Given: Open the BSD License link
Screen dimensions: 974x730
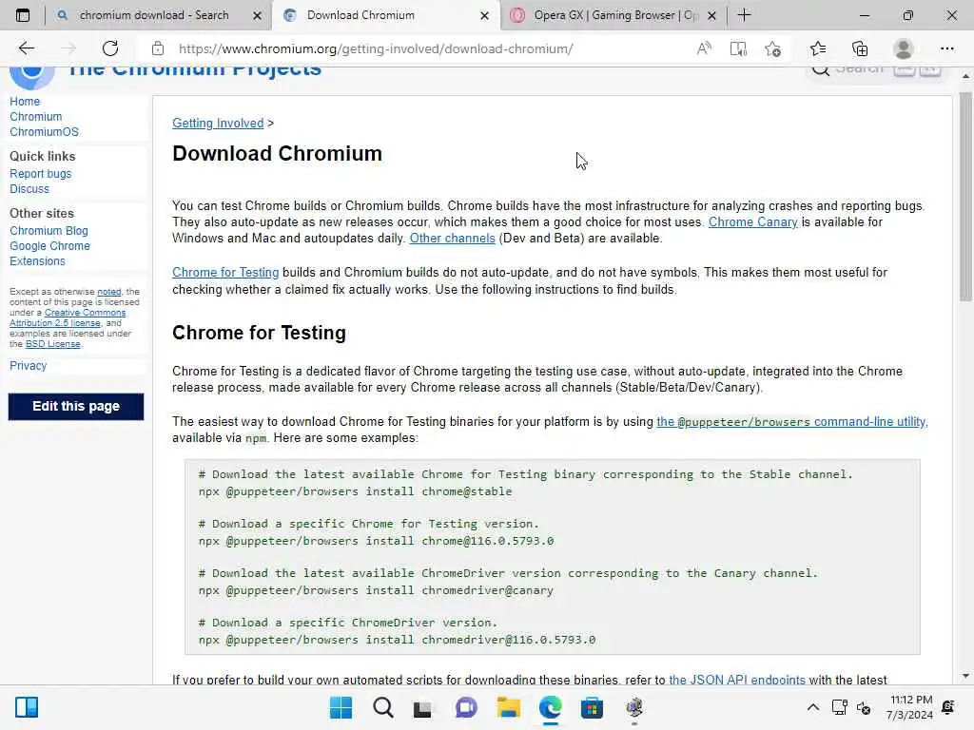Looking at the screenshot, I should coord(53,344).
